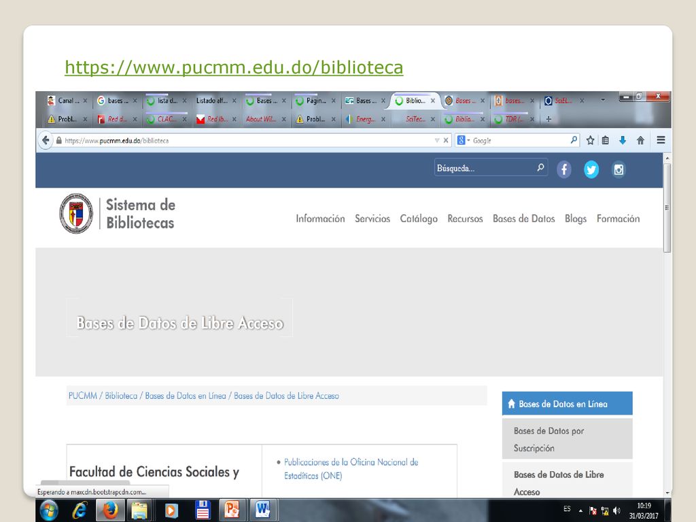Image resolution: width=696 pixels, height=522 pixels.
Task: Switch to PowerPoint in the taskbar
Action: pos(232,510)
